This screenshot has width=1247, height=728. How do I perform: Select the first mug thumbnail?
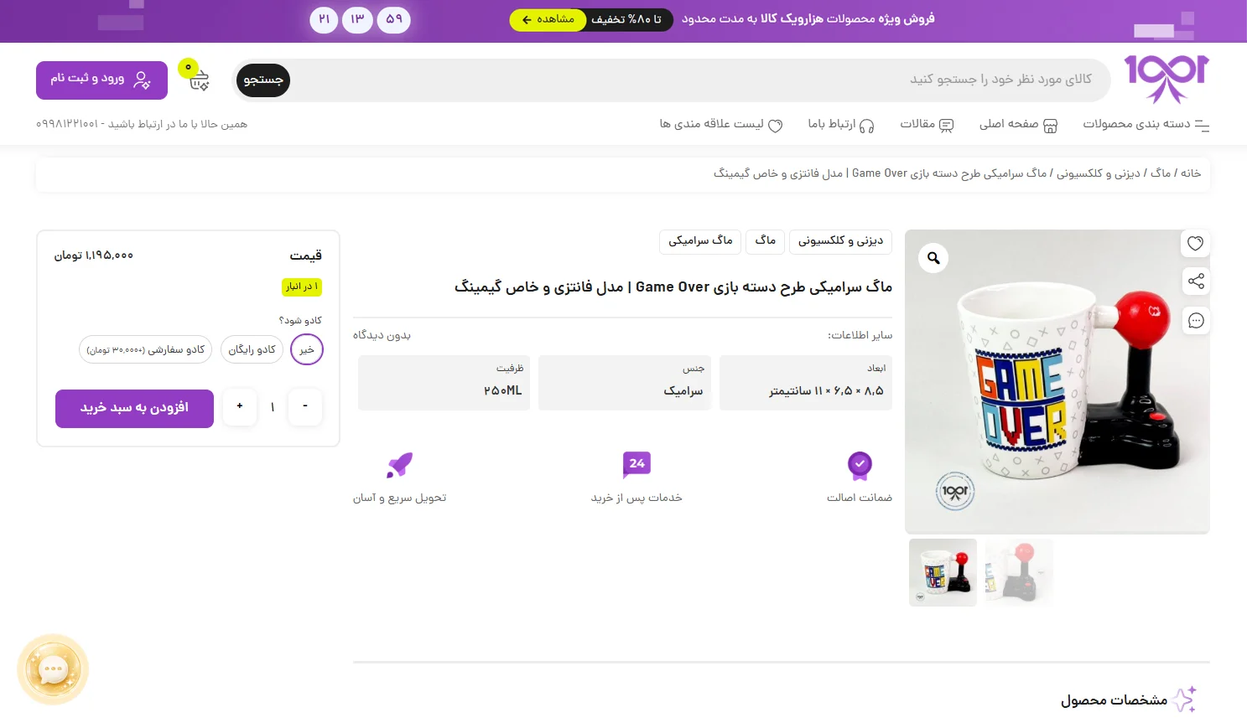pos(943,572)
